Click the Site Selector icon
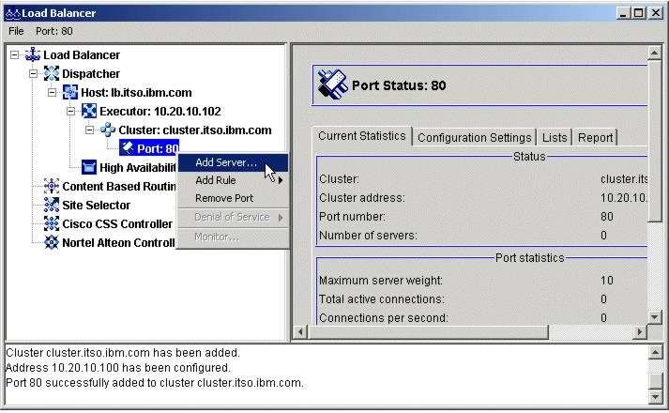The width and height of the screenshot is (669, 413). 52,205
